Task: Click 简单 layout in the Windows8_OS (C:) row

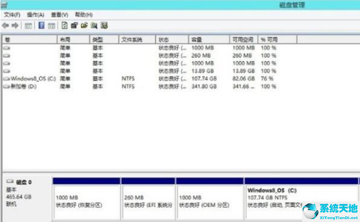Action: [65, 78]
